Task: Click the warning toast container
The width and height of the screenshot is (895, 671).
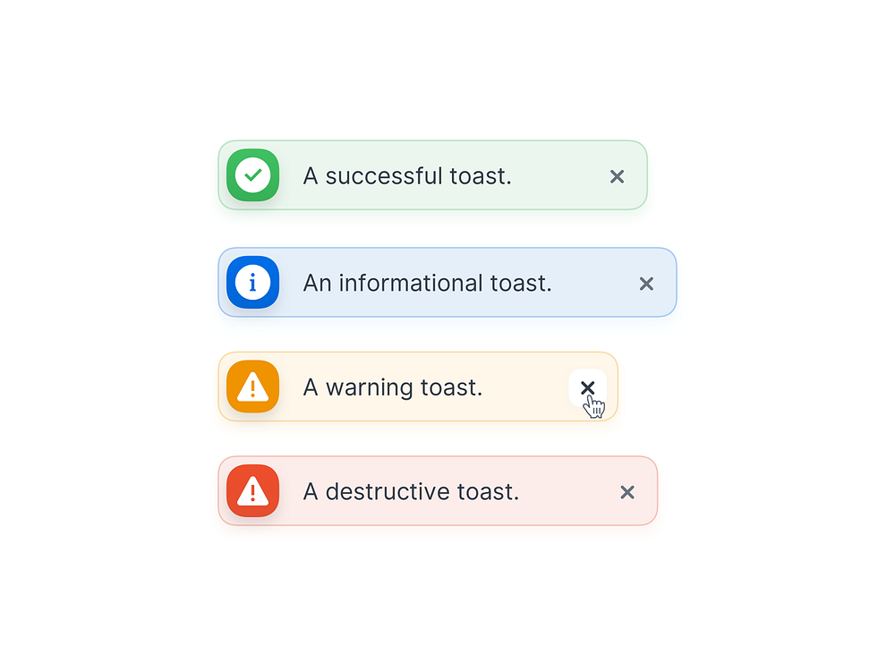Action: click(418, 386)
